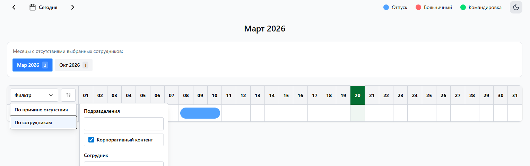Click the green Командировка legend dot
The width and height of the screenshot is (530, 166).
click(x=463, y=7)
